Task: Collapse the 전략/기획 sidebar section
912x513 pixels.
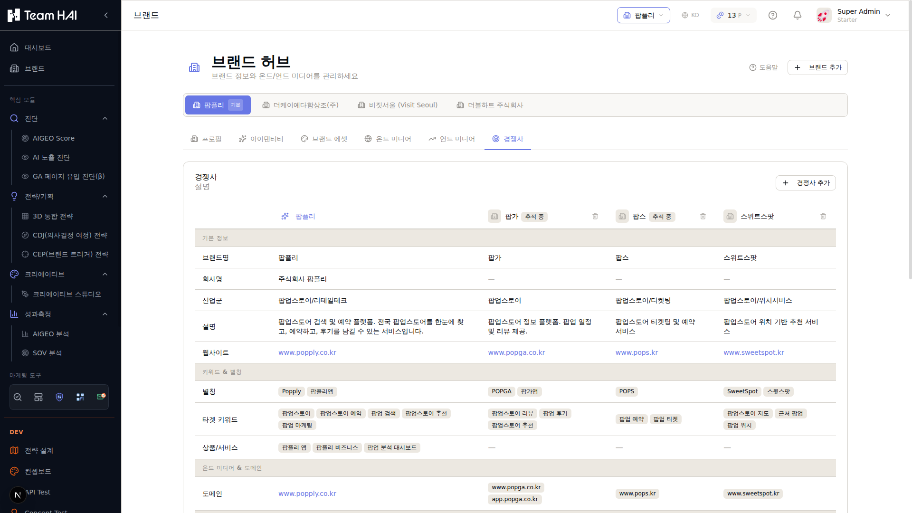Action: point(105,196)
